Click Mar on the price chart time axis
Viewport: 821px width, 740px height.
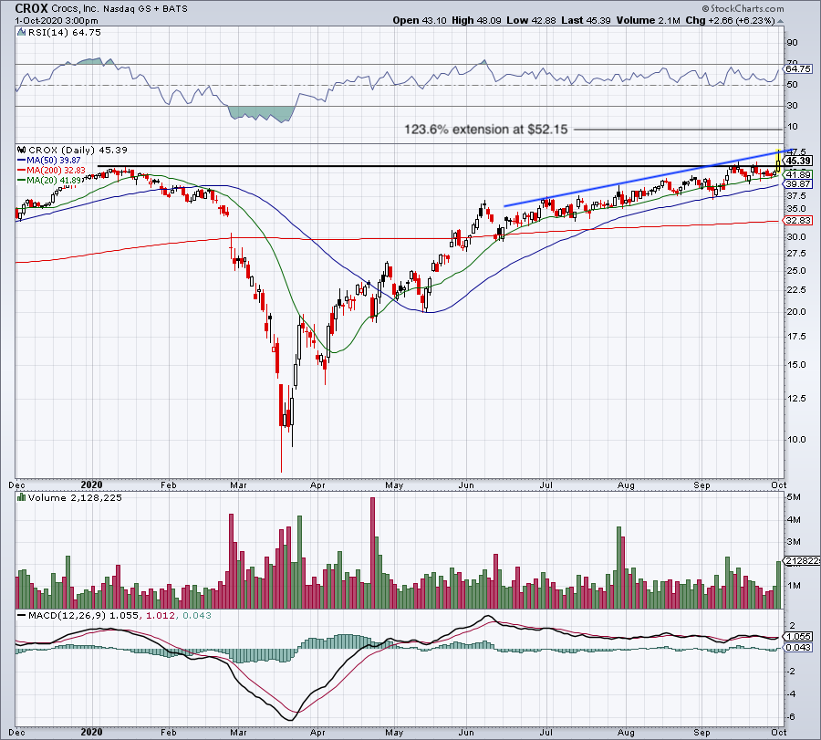coord(238,485)
